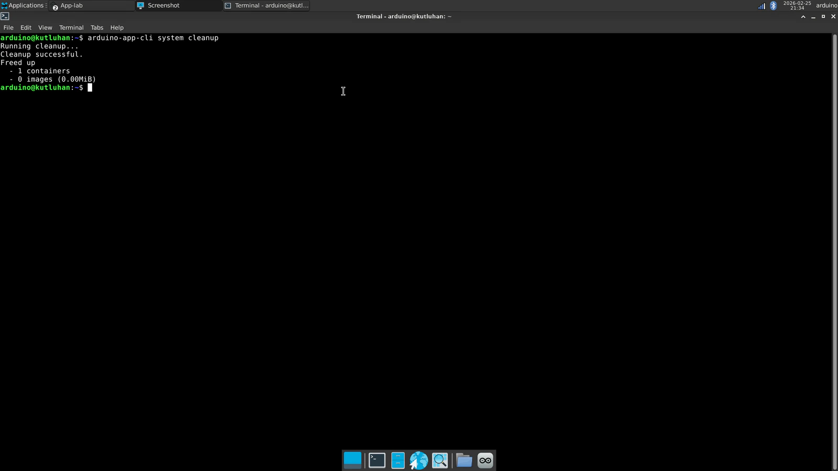Open the folder icon in the dock
Screen dimensions: 838x471
pos(464,460)
